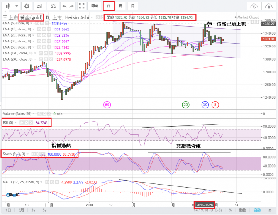The height and width of the screenshot is (215, 278).
Task: Remove the RSI (5) indicator
Action: 31,122
